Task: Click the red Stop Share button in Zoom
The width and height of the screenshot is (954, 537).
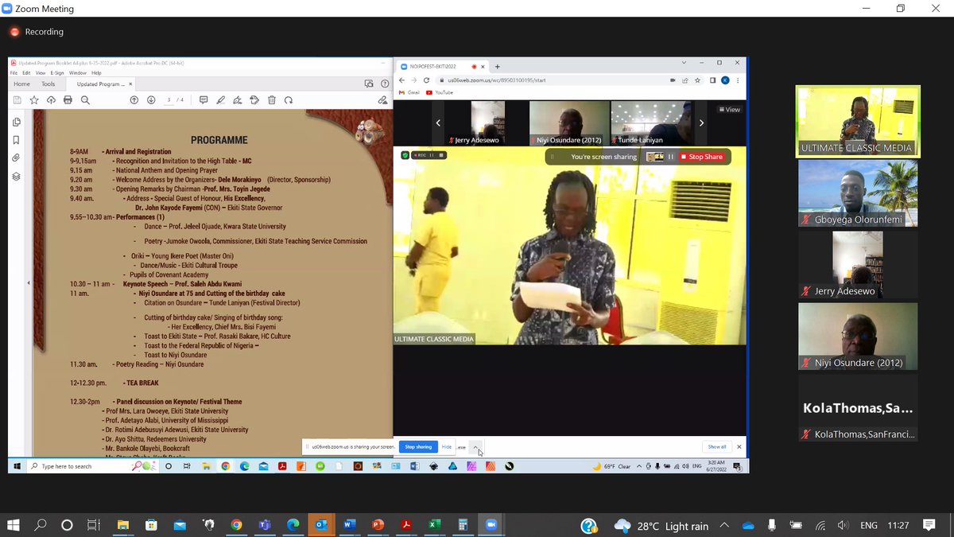Action: [x=702, y=157]
